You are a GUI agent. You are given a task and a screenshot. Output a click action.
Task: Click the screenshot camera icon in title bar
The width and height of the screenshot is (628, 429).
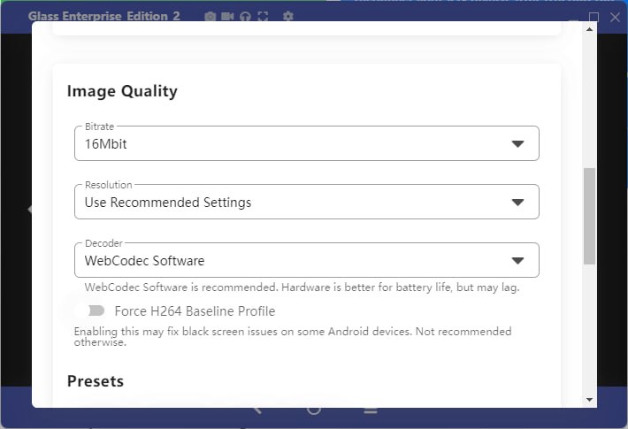click(210, 17)
